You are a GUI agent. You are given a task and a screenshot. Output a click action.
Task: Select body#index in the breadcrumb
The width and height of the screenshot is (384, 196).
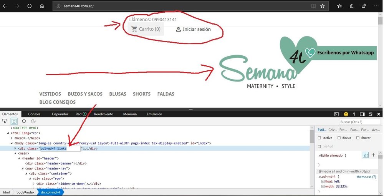coord(25,192)
